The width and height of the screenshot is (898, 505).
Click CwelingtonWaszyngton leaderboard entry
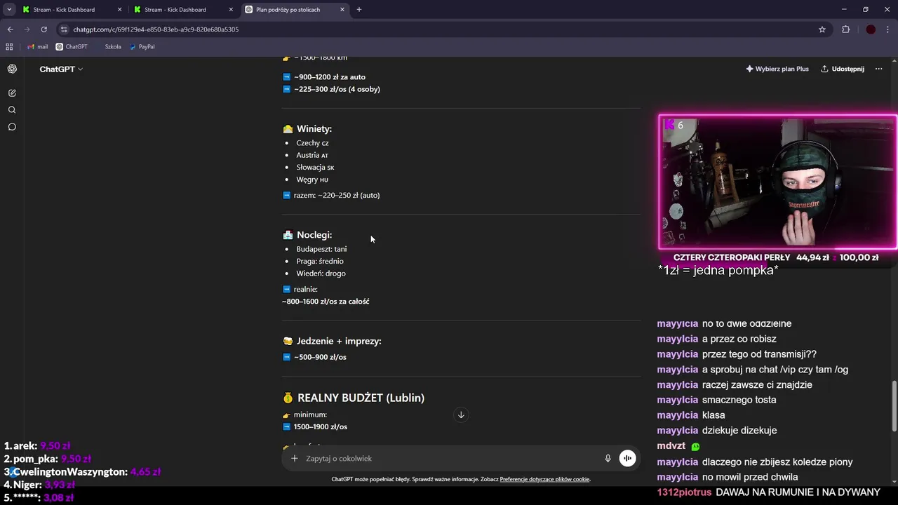[82, 472]
